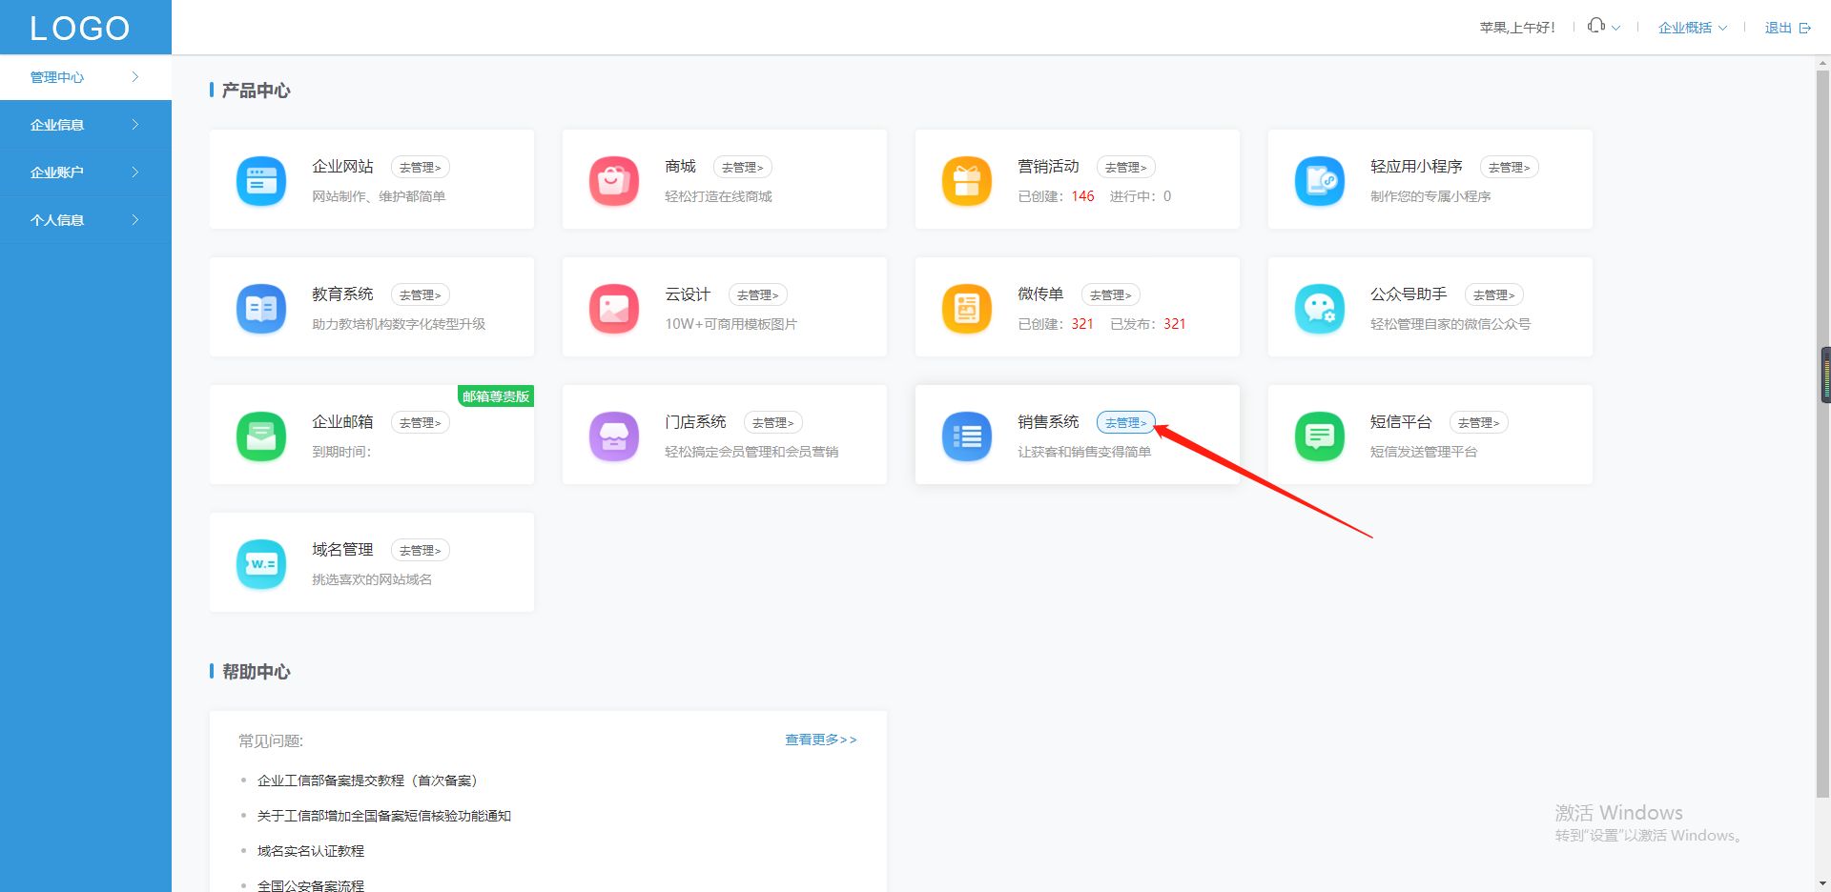Open 去管理 for 短信平台
The image size is (1831, 892).
1479,422
